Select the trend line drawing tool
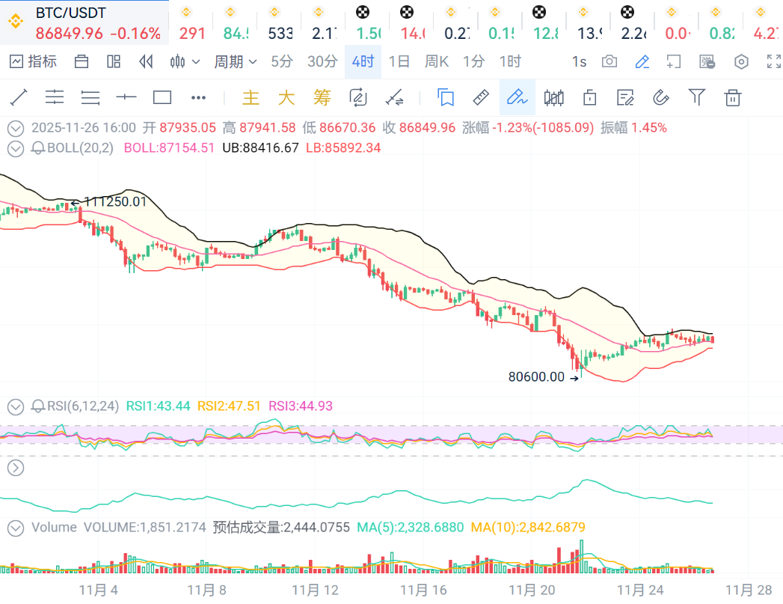Screen dimensions: 783x604 coord(18,97)
